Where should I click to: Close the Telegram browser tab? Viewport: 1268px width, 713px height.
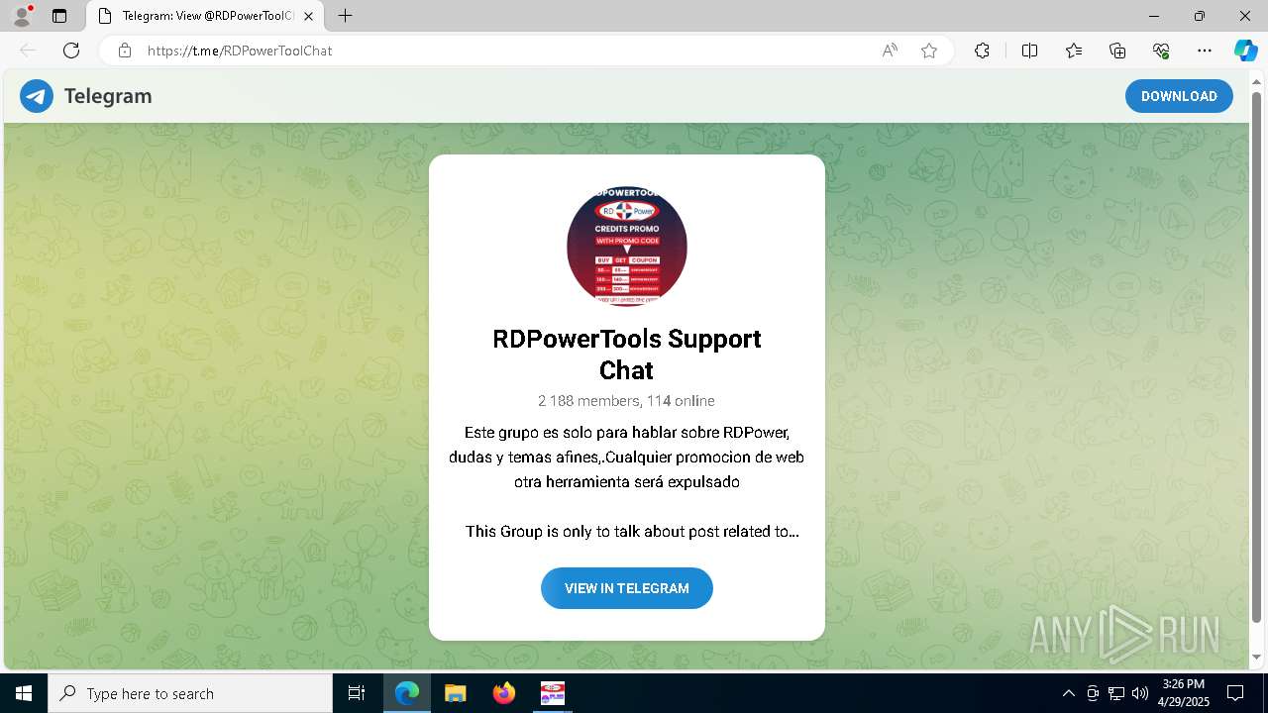(x=308, y=16)
